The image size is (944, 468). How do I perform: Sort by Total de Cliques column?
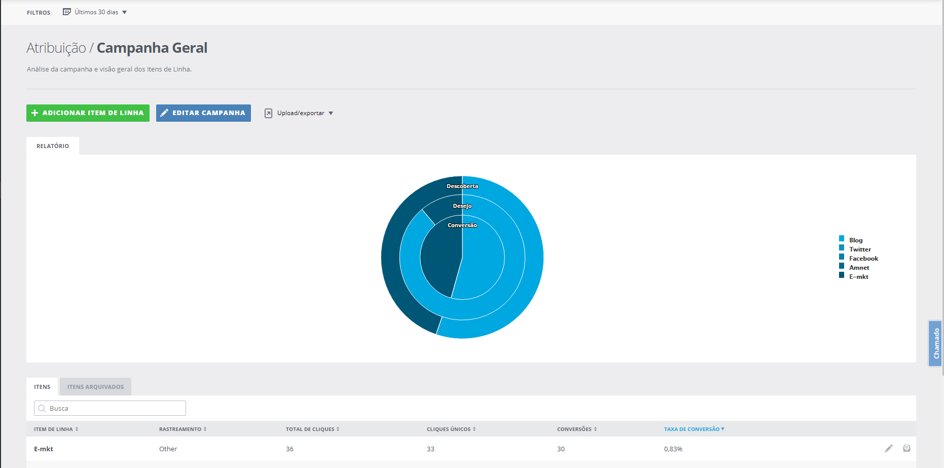pyautogui.click(x=312, y=429)
